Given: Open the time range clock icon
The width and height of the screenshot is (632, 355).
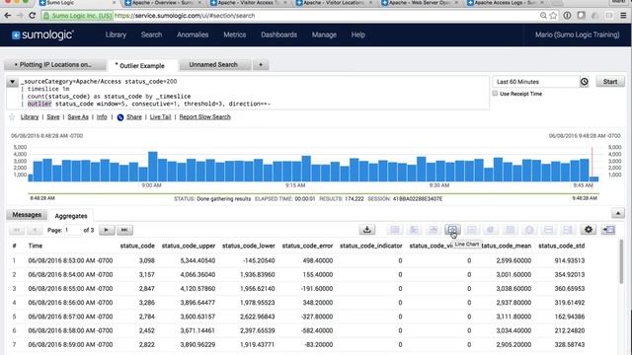Looking at the screenshot, I should [584, 82].
